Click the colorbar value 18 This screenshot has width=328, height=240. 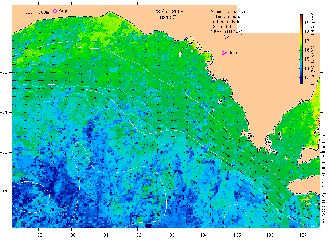coord(306,32)
